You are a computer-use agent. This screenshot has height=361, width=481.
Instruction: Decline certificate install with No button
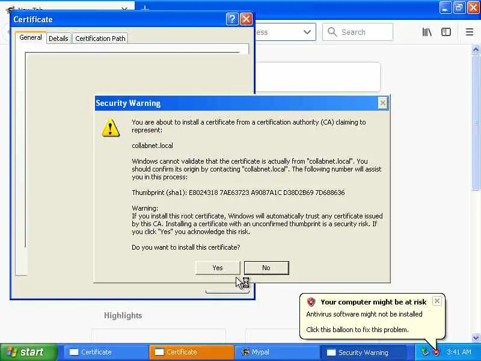[266, 268]
